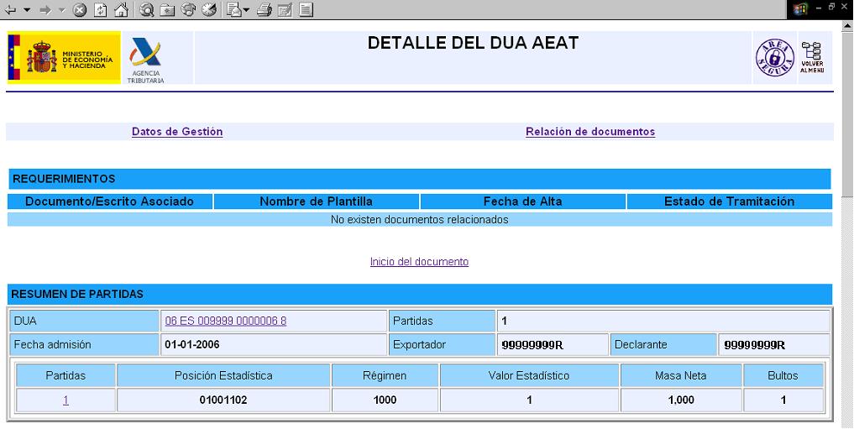Open DUA number 06 ES 009999 0000006 8

pos(226,321)
